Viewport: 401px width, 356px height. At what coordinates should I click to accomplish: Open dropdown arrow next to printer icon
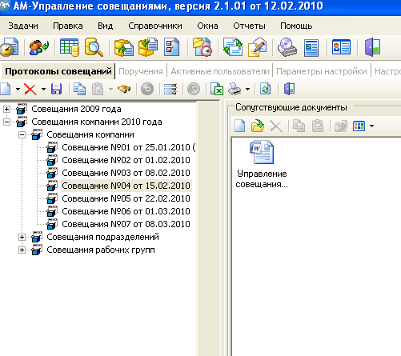point(248,89)
